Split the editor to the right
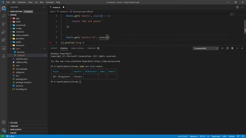The height and width of the screenshot is (138, 246). [237, 7]
